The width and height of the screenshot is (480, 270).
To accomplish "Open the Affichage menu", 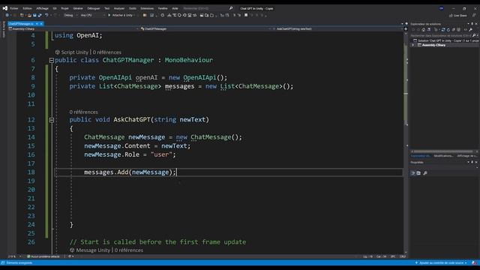I will click(42, 8).
